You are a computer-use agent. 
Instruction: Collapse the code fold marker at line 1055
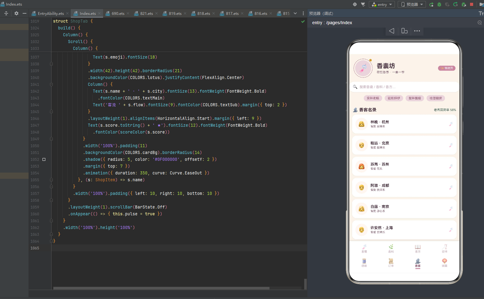click(51, 180)
